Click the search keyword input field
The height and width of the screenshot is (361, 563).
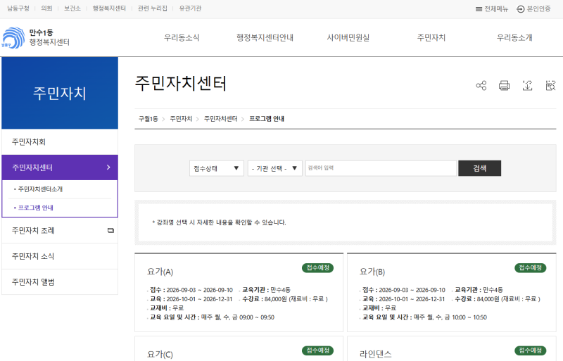[x=381, y=168]
